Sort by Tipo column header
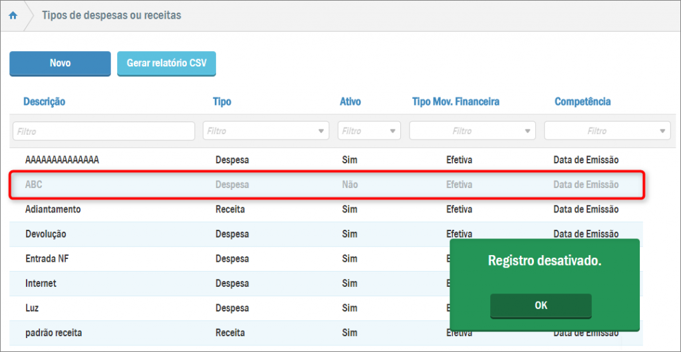 (x=222, y=102)
